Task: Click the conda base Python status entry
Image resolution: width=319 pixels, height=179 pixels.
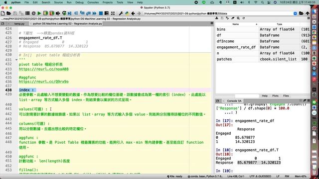Action: point(205,177)
